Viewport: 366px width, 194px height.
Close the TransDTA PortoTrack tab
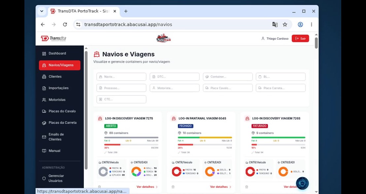pyautogui.click(x=115, y=11)
